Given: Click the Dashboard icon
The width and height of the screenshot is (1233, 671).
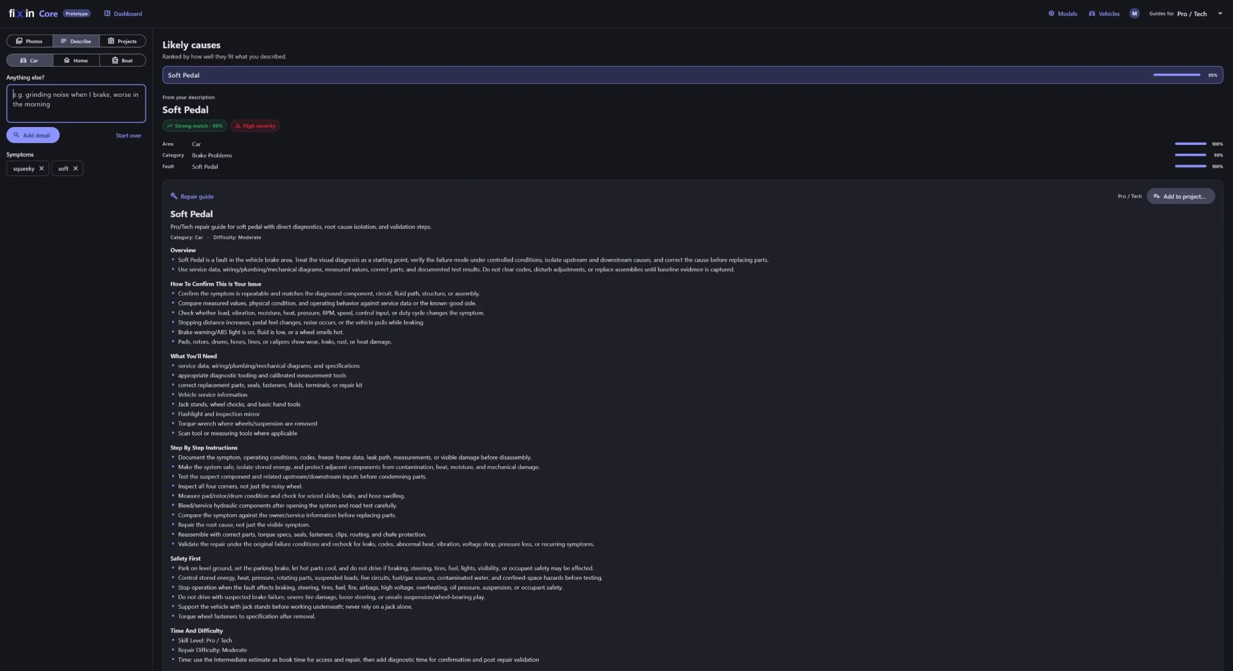Looking at the screenshot, I should 107,14.
